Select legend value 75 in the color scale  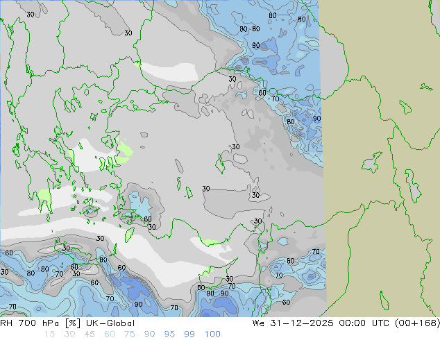click(x=129, y=334)
